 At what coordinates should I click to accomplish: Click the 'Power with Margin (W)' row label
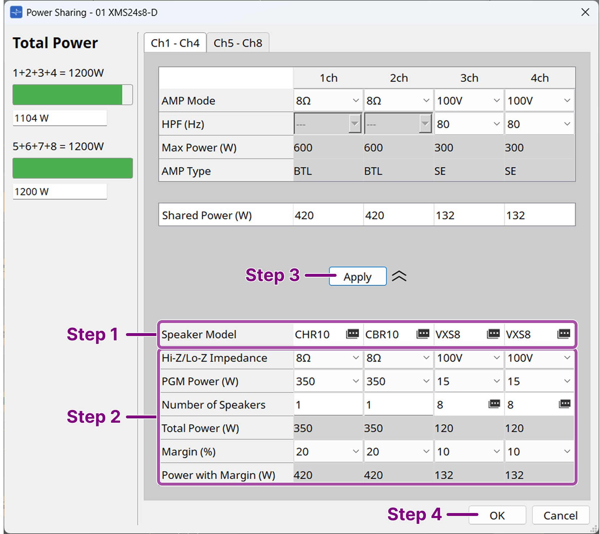click(218, 475)
